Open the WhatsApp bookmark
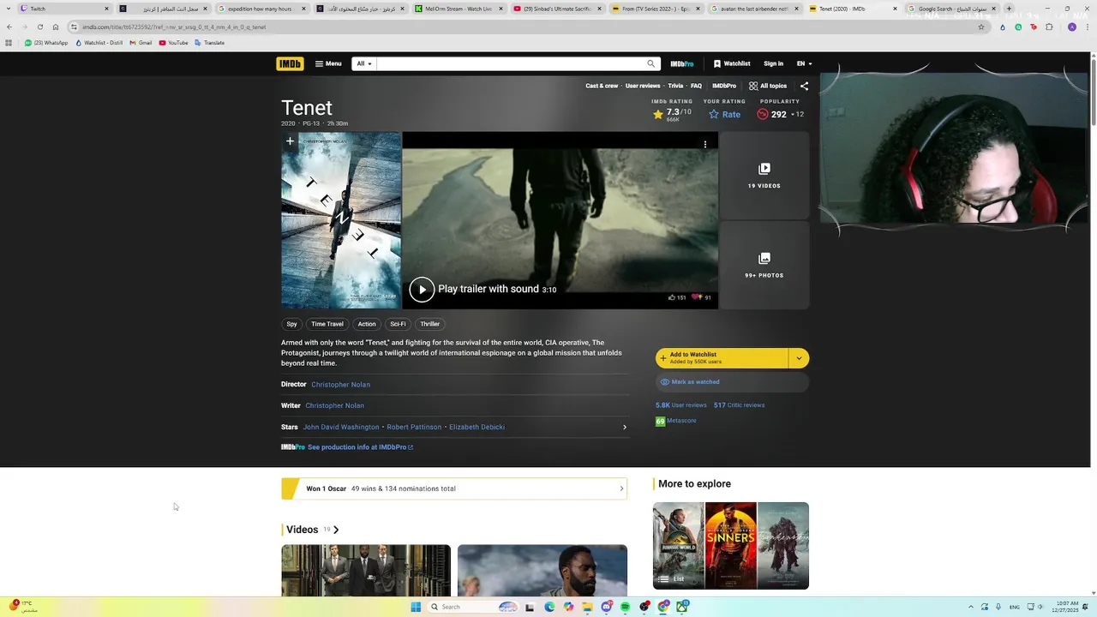The image size is (1097, 617). 46,43
